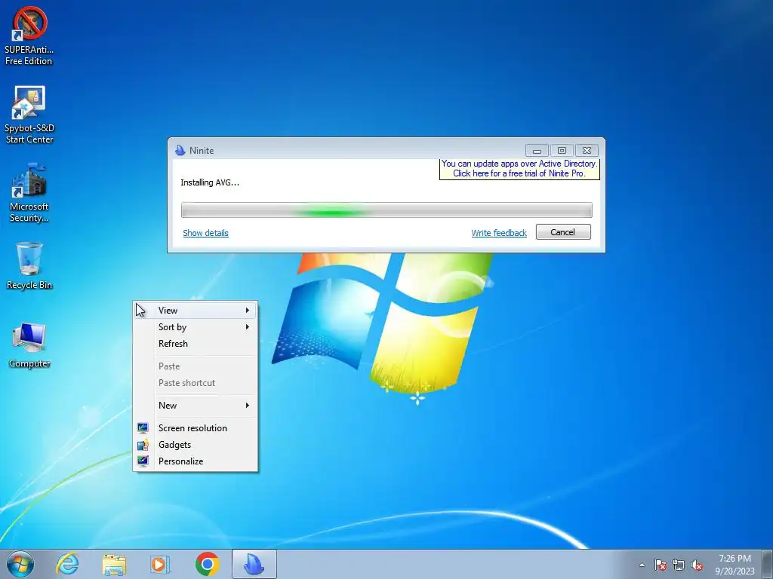773x579 pixels.
Task: Select Refresh in the context menu
Action: pos(196,344)
